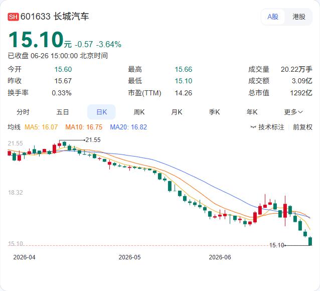Select the 五日 chart tab
Screen dimensions: 320x291
pyautogui.click(x=63, y=112)
